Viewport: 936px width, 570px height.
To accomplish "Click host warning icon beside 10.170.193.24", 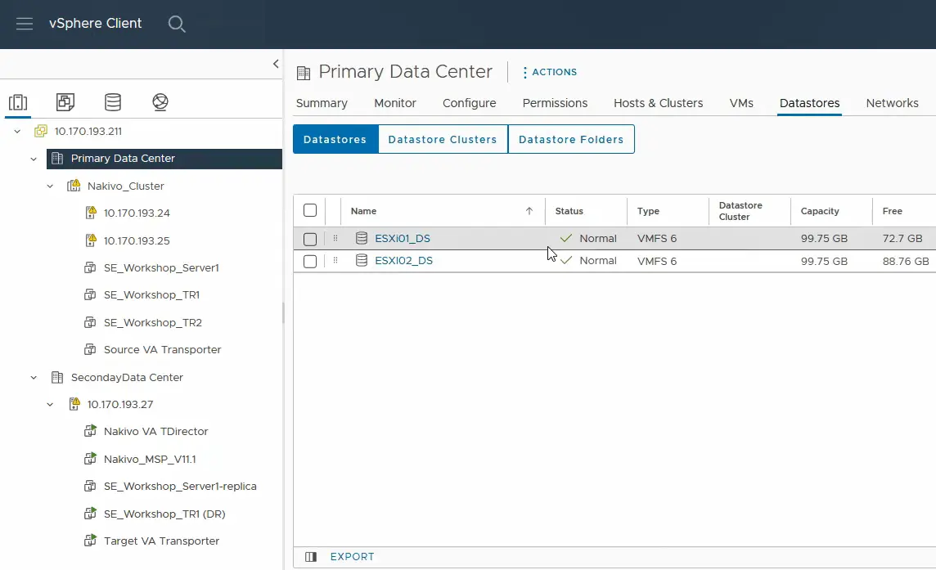I will pyautogui.click(x=91, y=213).
